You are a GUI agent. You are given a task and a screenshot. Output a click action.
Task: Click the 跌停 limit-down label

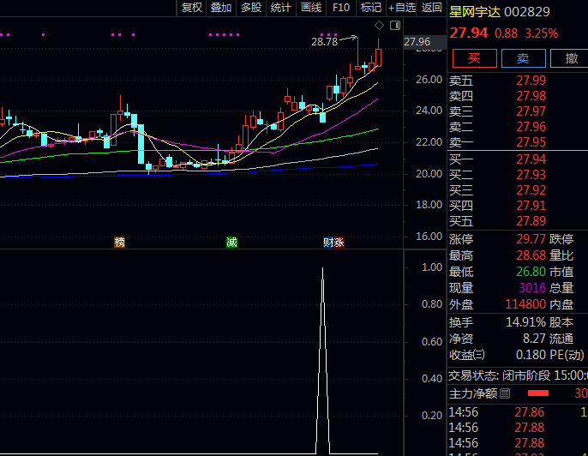(561, 239)
